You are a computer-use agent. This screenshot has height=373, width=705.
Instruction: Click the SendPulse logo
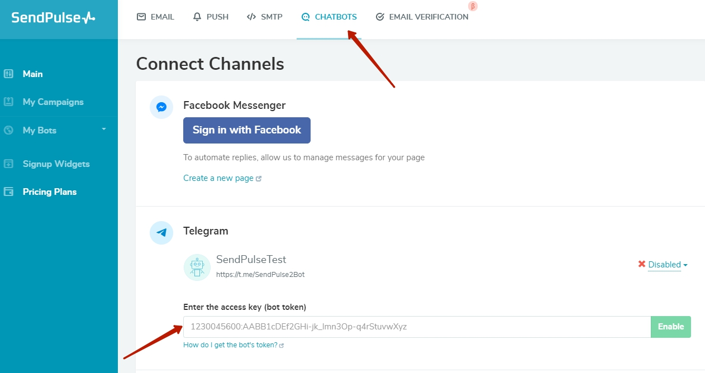point(53,17)
